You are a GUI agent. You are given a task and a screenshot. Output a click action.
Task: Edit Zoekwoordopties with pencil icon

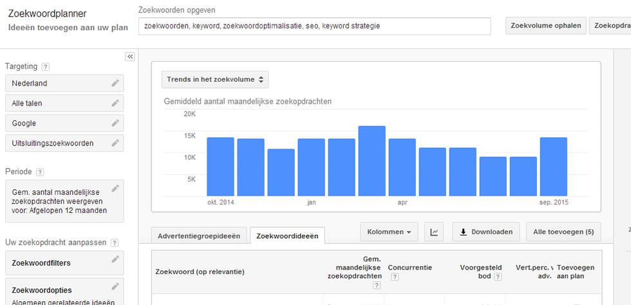click(x=115, y=286)
